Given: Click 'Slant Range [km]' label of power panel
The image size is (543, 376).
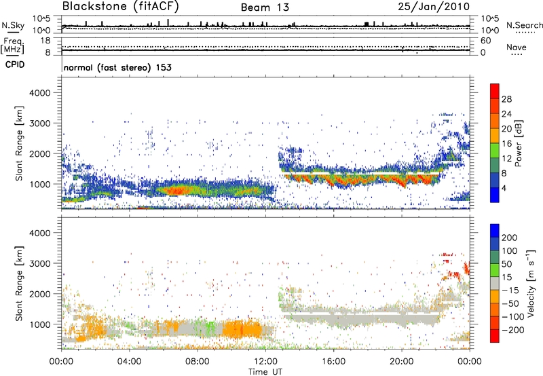Looking at the screenshot, I should 19,143.
